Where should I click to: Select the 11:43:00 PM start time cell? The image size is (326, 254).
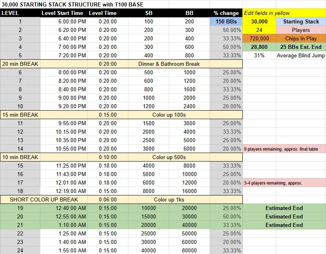[64, 174]
